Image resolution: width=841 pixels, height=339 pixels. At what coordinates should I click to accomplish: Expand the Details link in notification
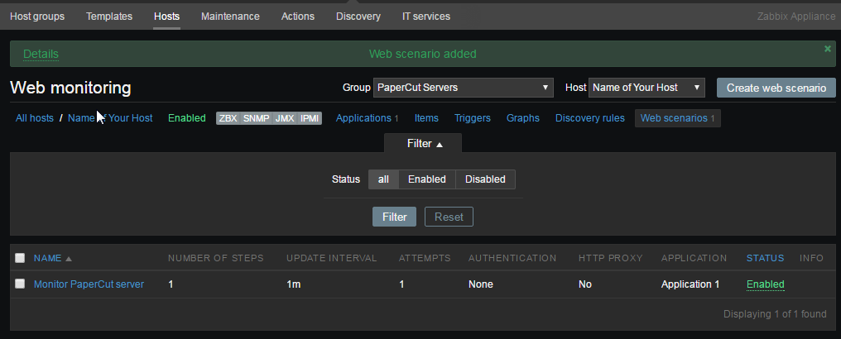[41, 54]
